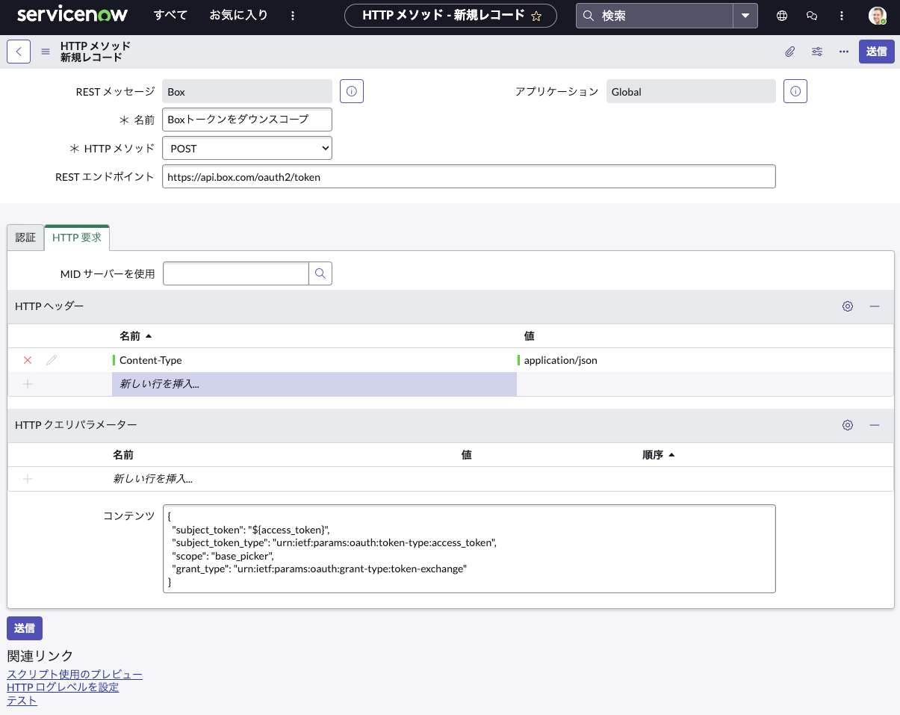Click 新しい行を挿入 in HTTP ヘッダー
The height and width of the screenshot is (715, 900).
pos(314,384)
